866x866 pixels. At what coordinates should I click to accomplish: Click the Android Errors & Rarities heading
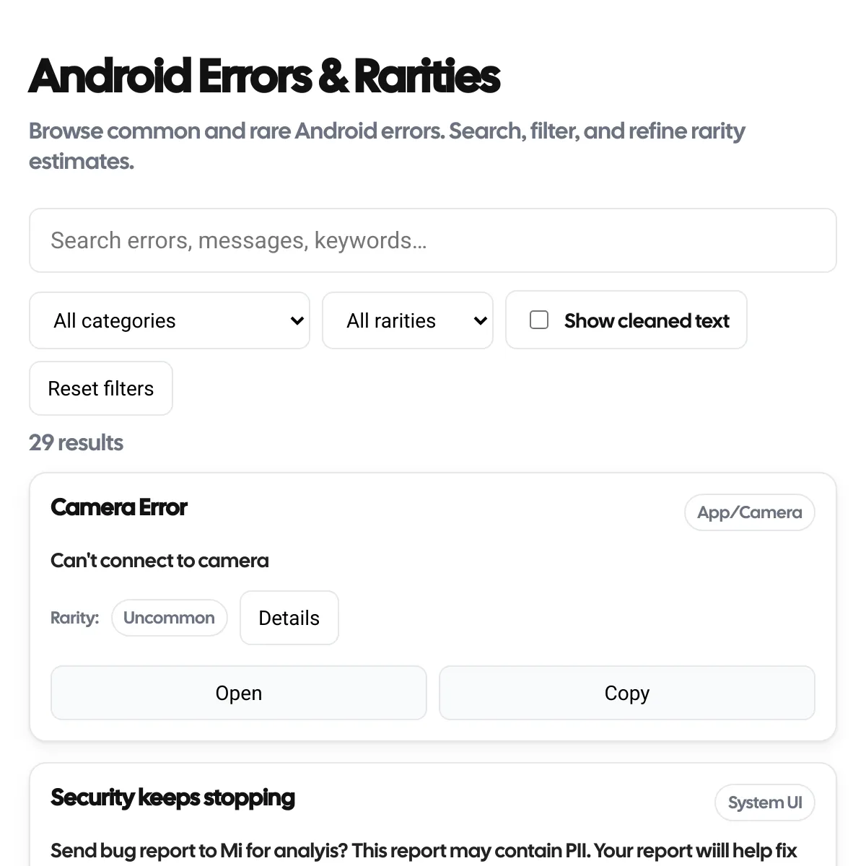(x=264, y=76)
